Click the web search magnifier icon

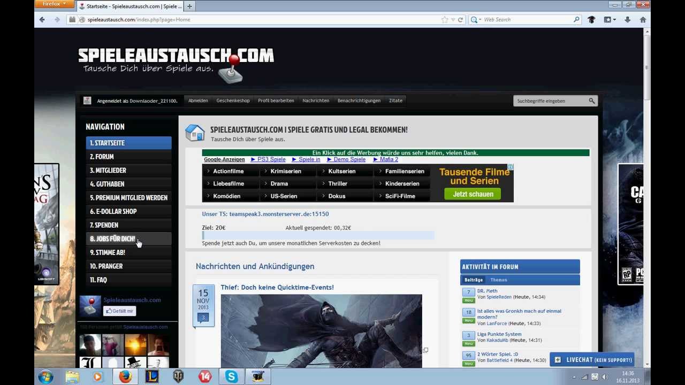[576, 20]
